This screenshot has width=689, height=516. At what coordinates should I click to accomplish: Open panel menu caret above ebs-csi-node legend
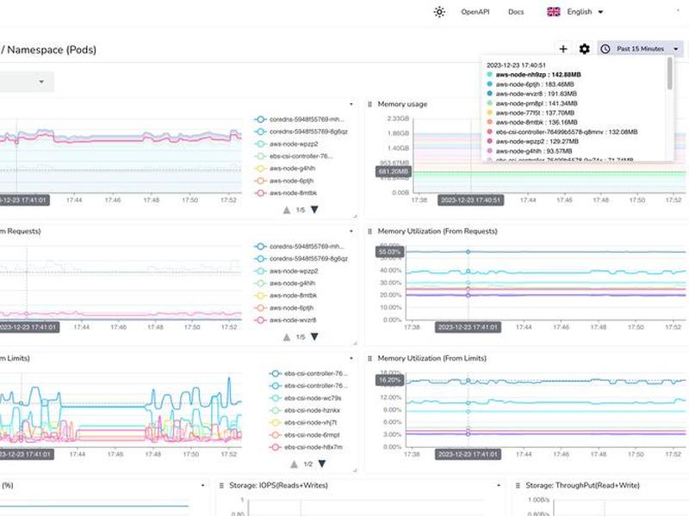tap(351, 359)
